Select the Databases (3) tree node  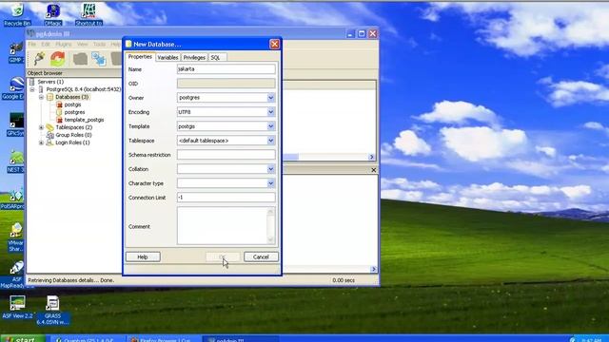(x=72, y=97)
